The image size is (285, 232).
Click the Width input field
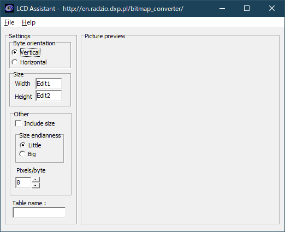(49, 84)
